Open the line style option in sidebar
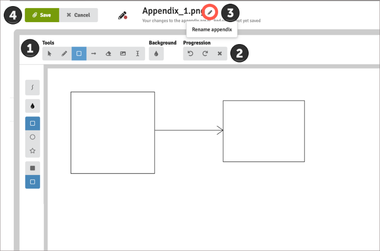 pos(32,87)
